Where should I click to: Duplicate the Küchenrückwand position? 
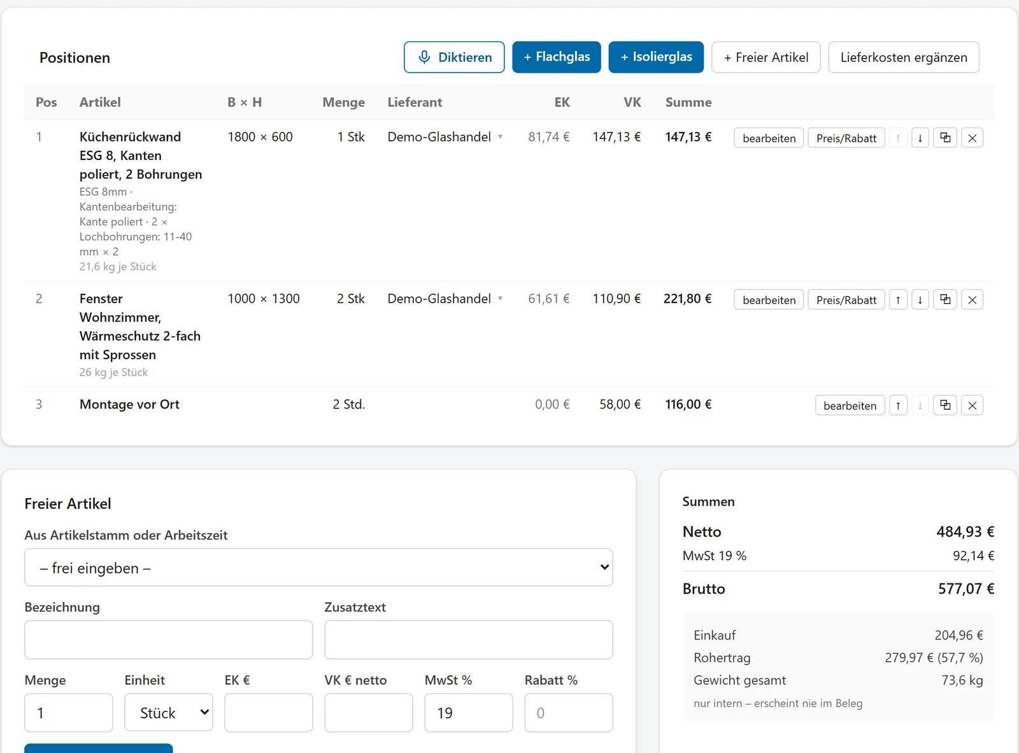pyautogui.click(x=946, y=138)
